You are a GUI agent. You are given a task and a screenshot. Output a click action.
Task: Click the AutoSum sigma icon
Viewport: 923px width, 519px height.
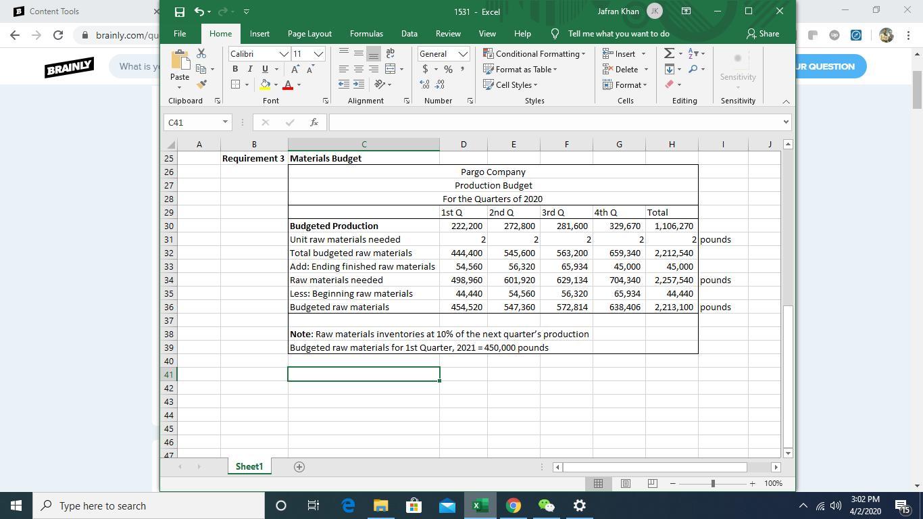pos(668,53)
